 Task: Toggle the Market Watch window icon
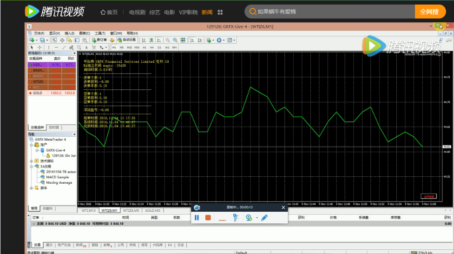pos(54,40)
